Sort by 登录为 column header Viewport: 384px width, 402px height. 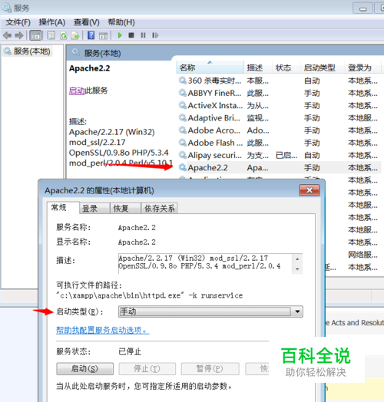(362, 68)
